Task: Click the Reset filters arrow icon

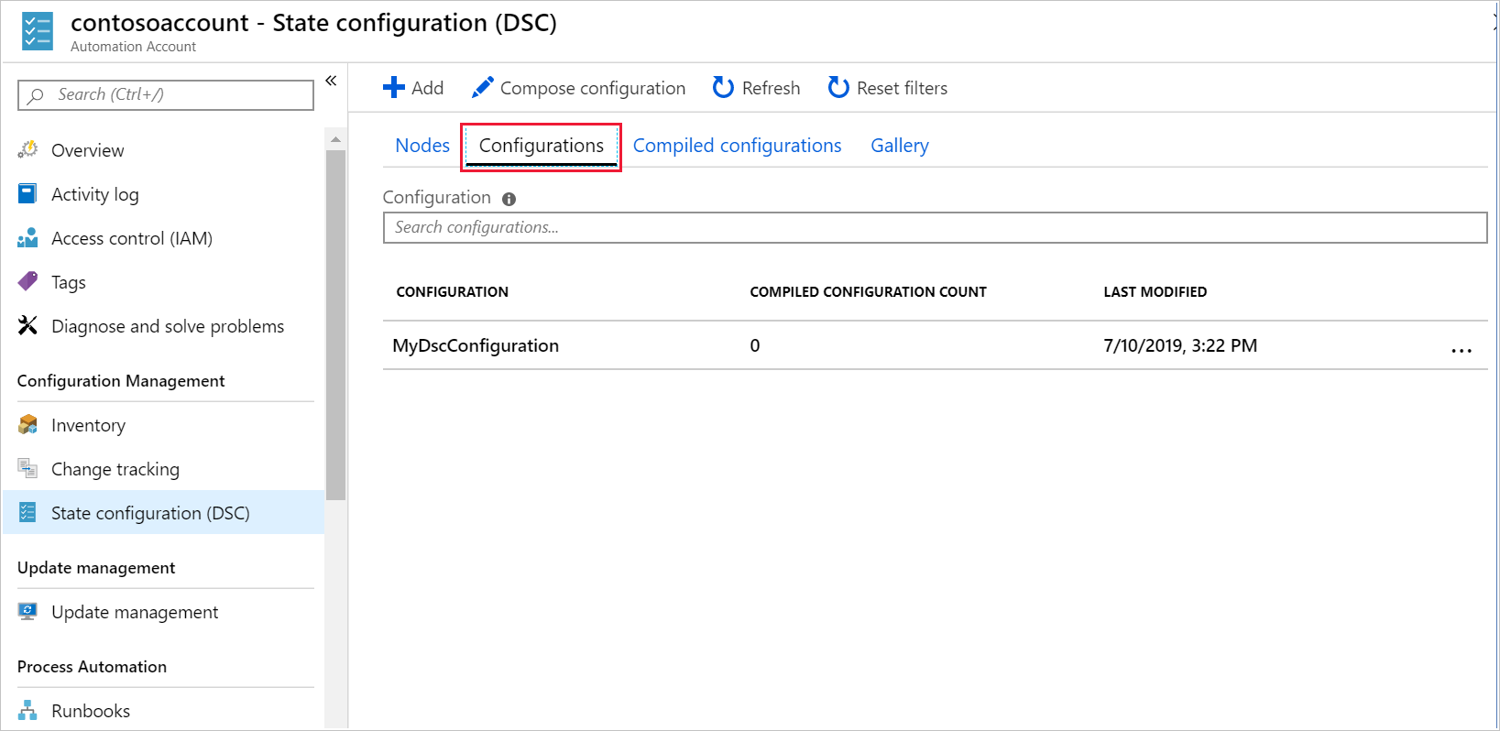Action: [x=838, y=87]
